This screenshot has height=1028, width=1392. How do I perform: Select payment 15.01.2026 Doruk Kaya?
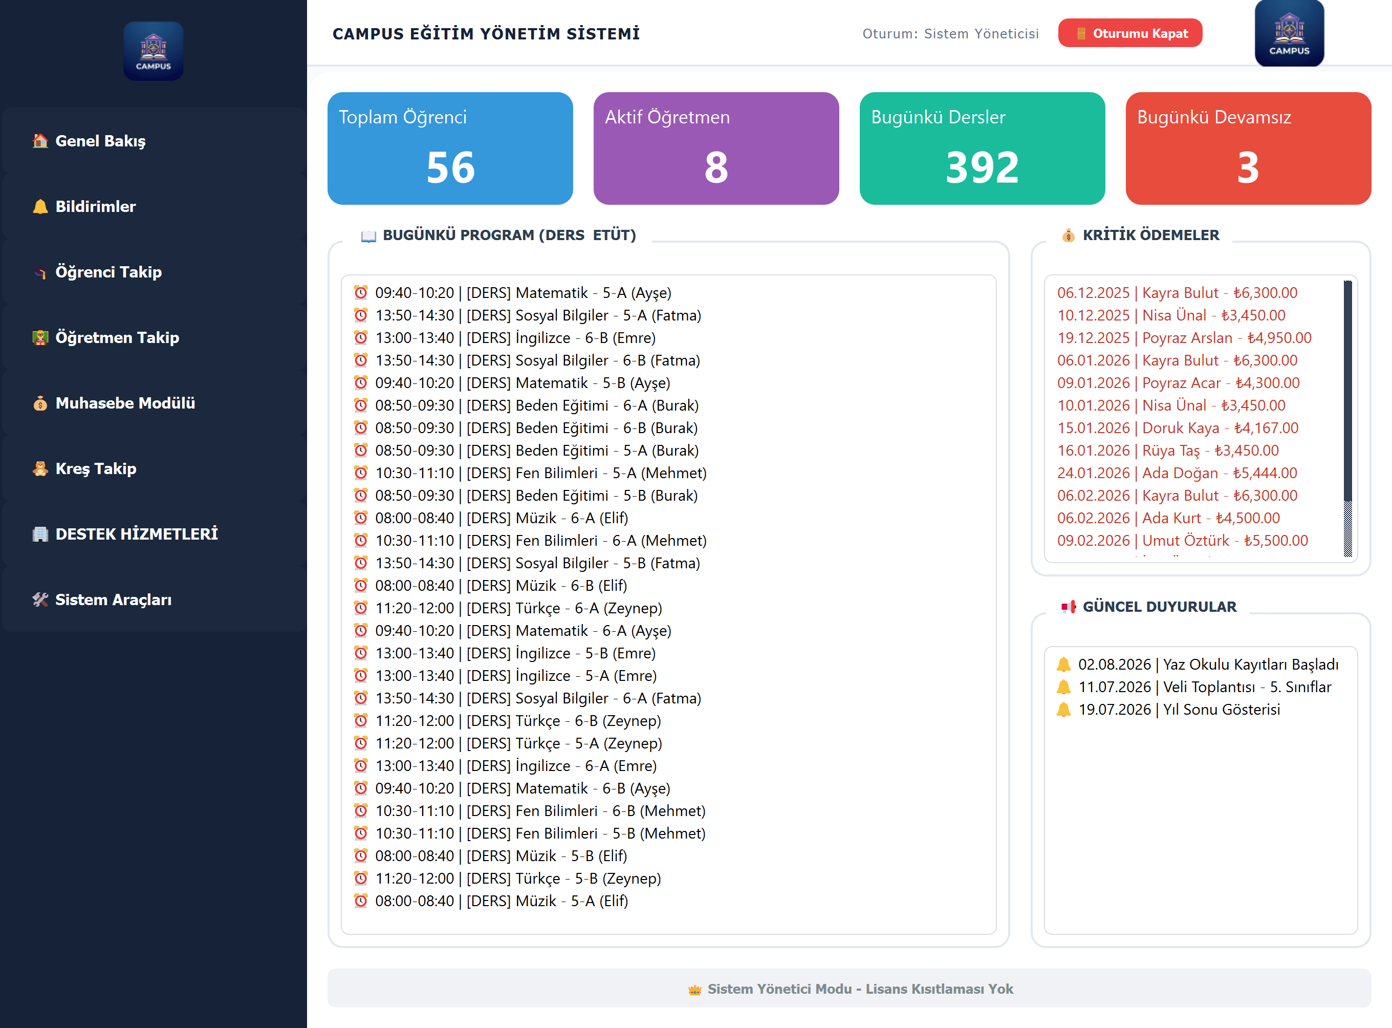(1178, 427)
